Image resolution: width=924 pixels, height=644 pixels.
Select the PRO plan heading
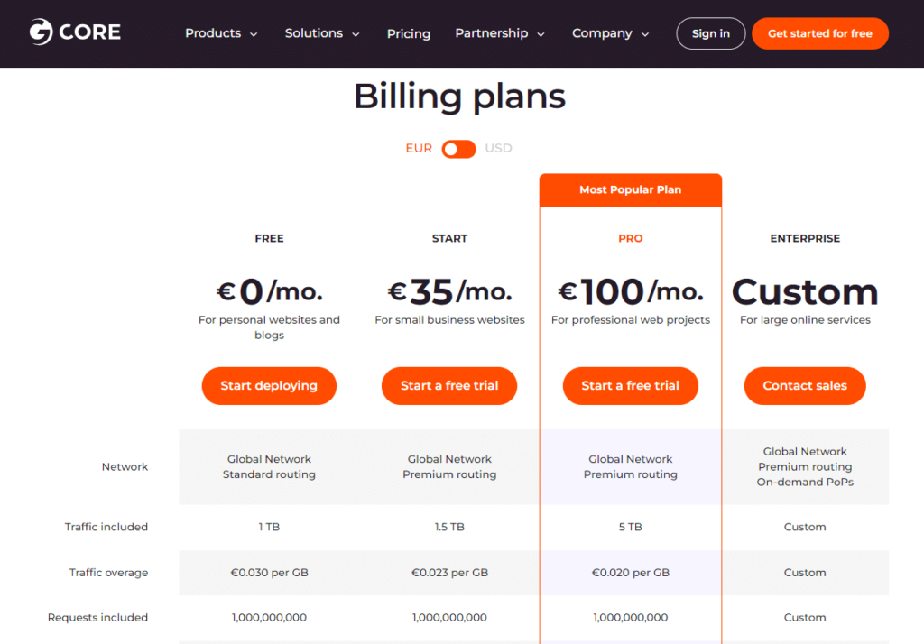point(631,239)
